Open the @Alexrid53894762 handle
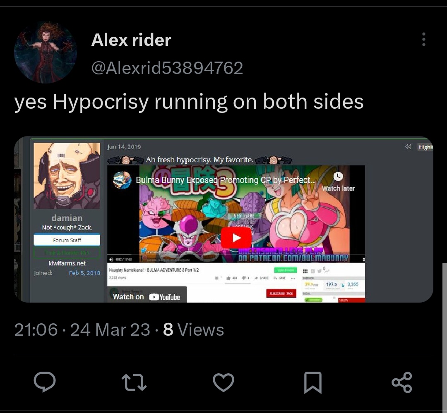 click(x=167, y=68)
